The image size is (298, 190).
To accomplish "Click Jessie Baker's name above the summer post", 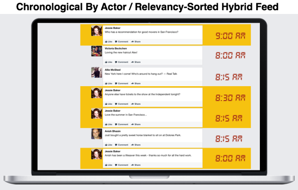I will click(113, 111).
